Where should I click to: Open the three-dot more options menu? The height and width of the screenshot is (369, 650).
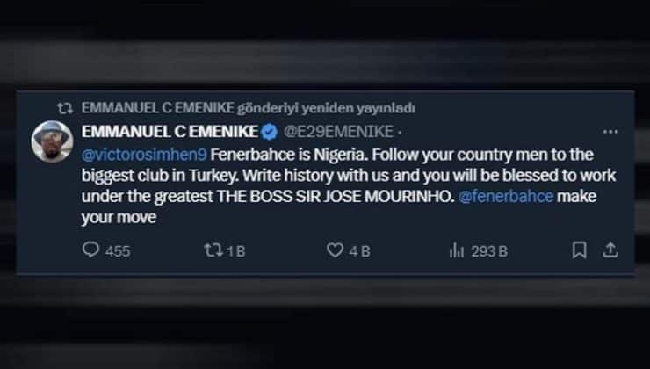[x=610, y=132]
